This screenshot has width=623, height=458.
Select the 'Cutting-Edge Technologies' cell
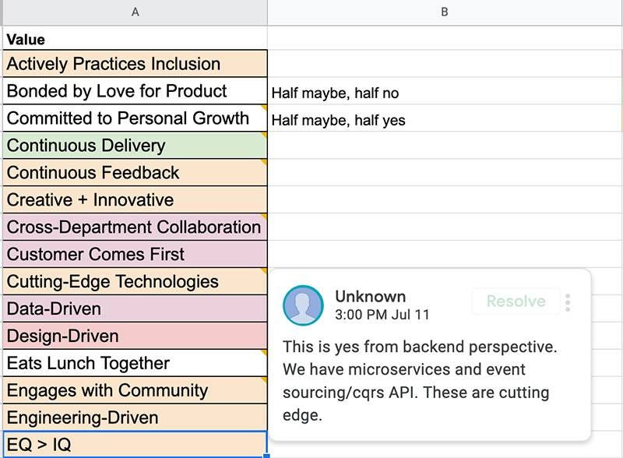coord(135,281)
